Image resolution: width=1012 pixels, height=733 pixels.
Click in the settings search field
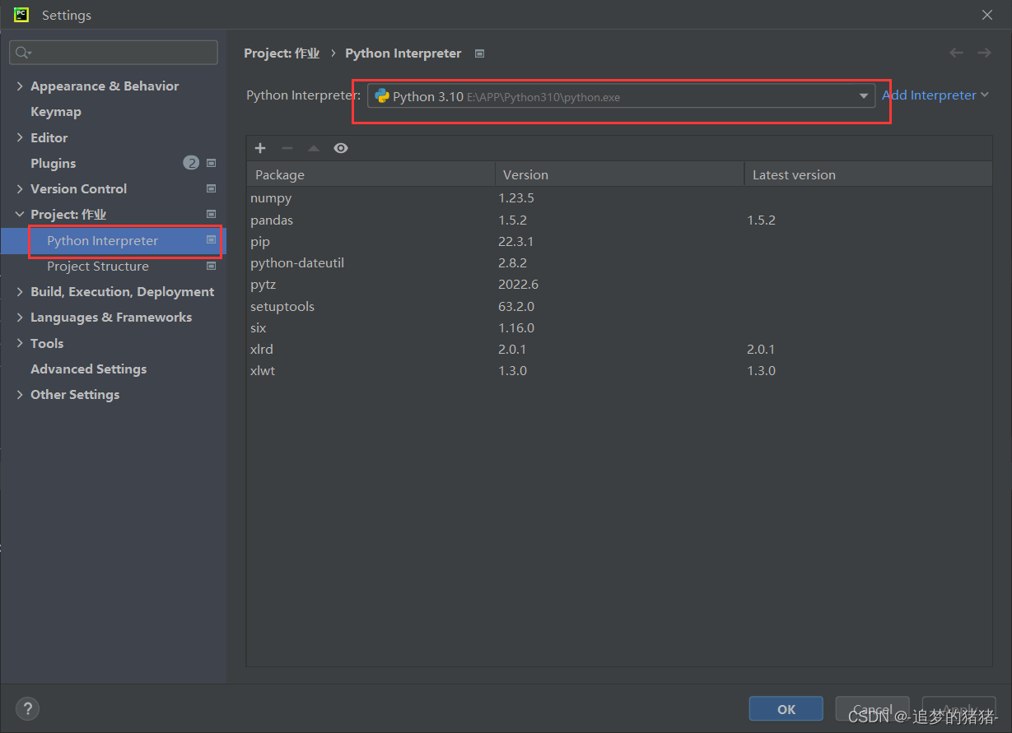[114, 53]
